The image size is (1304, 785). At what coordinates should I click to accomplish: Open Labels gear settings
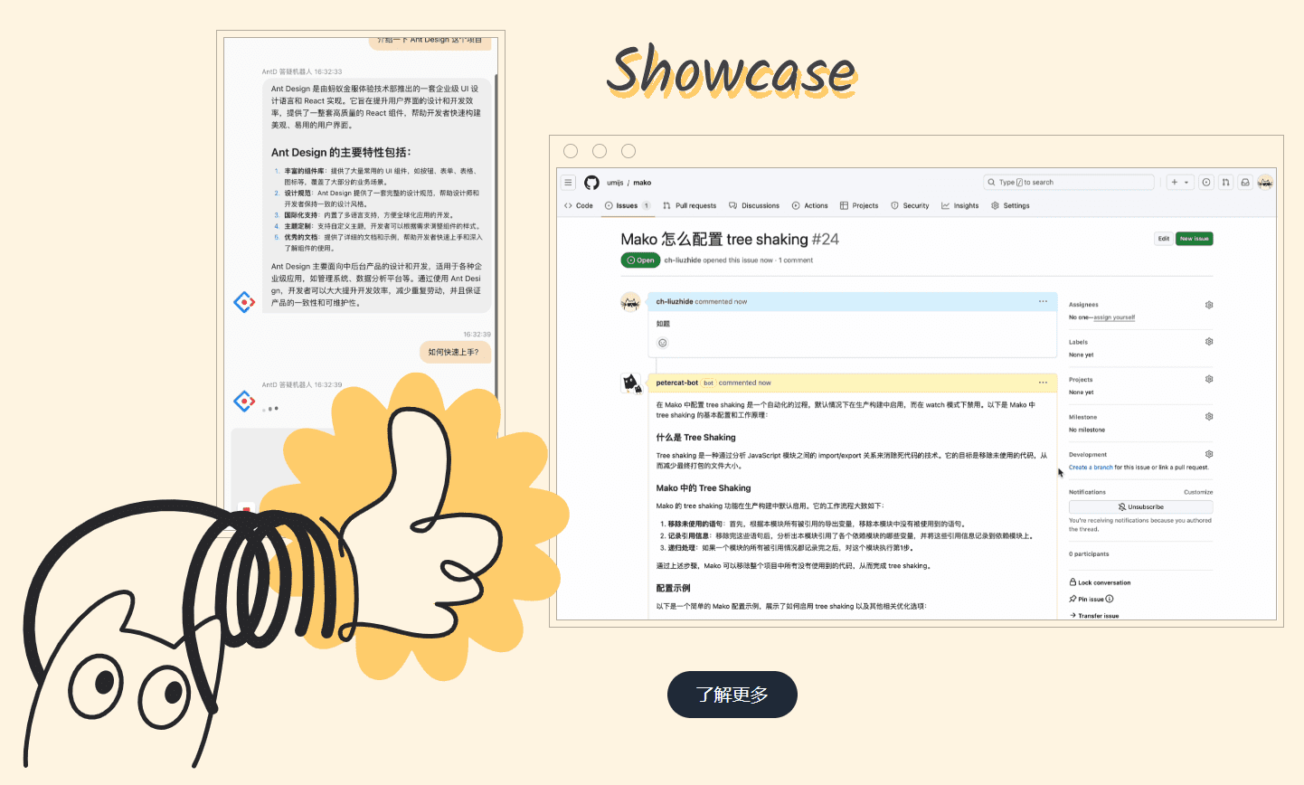(x=1209, y=342)
